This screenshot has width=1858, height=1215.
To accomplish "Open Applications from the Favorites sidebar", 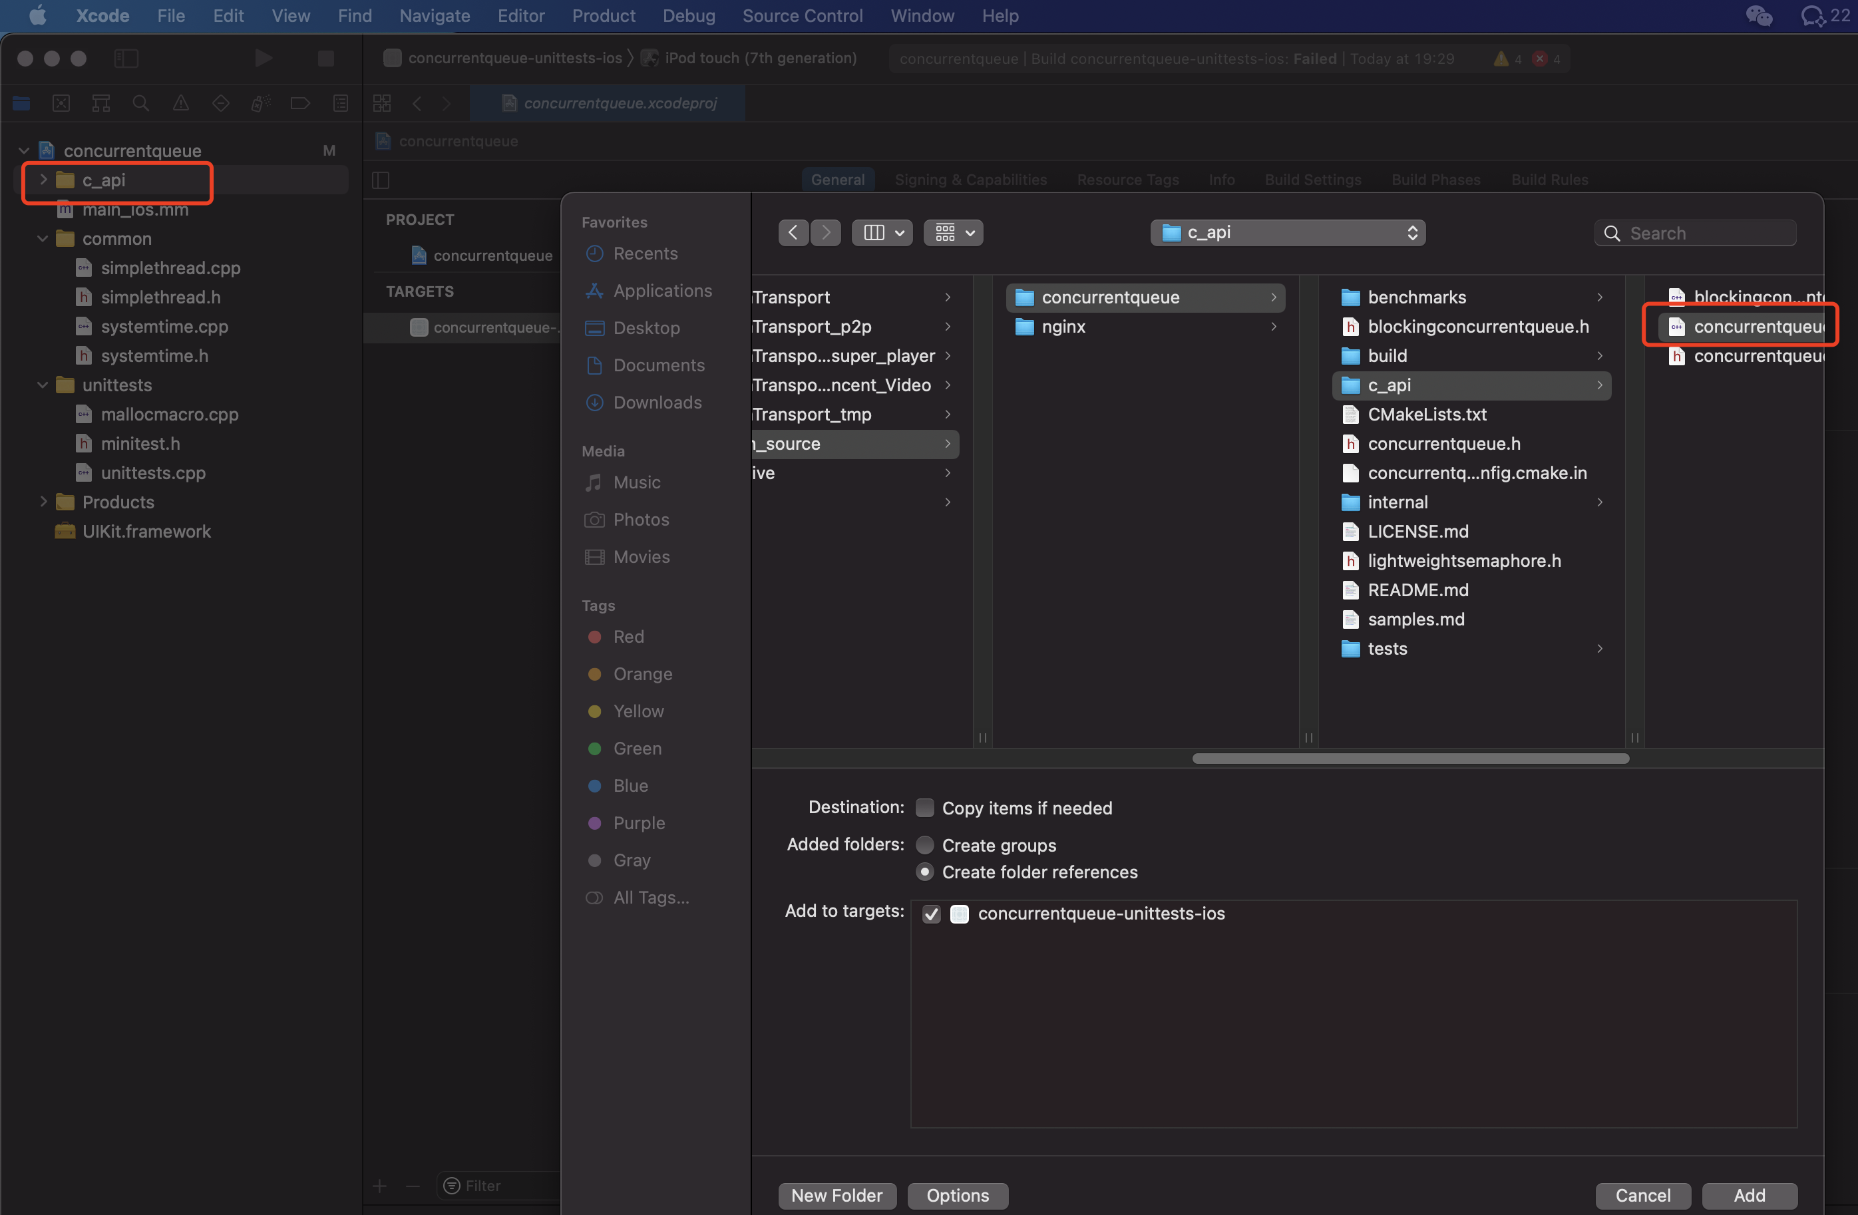I will (x=662, y=290).
